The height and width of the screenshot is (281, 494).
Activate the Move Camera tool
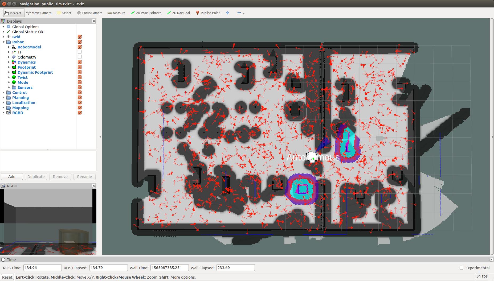pyautogui.click(x=39, y=13)
